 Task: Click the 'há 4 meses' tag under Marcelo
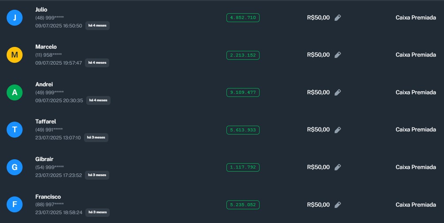[97, 63]
